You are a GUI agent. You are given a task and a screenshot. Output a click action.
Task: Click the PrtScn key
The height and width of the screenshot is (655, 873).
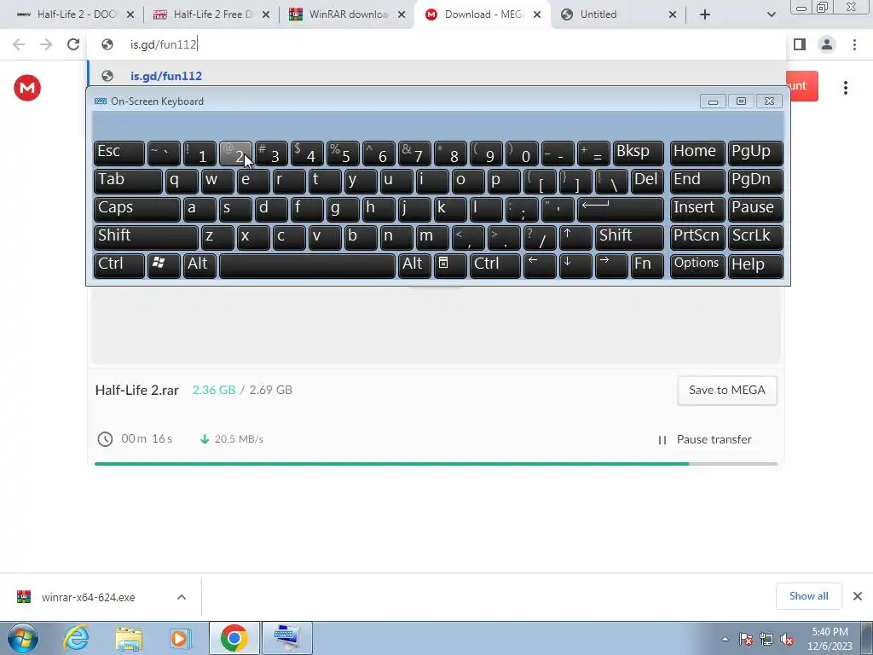[697, 238]
